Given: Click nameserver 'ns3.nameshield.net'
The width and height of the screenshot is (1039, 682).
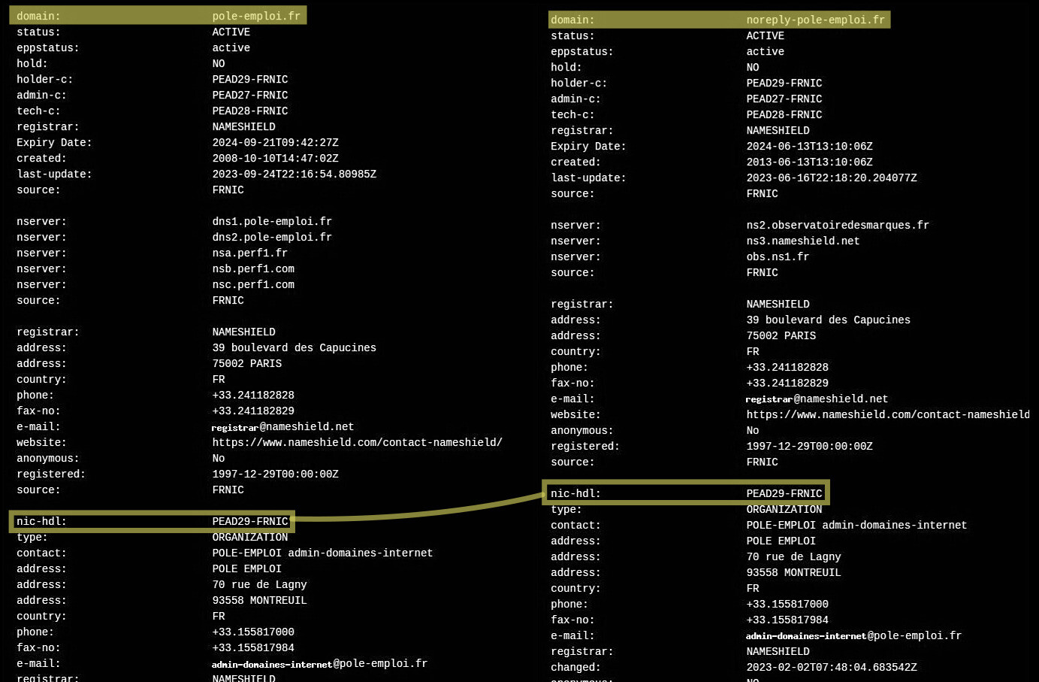Looking at the screenshot, I should pyautogui.click(x=803, y=241).
